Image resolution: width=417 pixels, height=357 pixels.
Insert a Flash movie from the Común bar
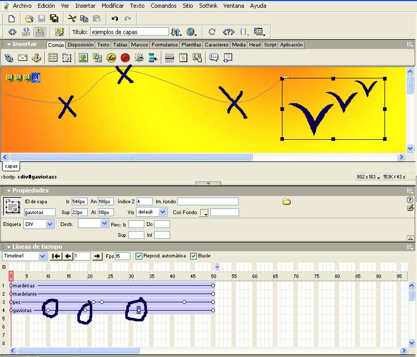125,57
